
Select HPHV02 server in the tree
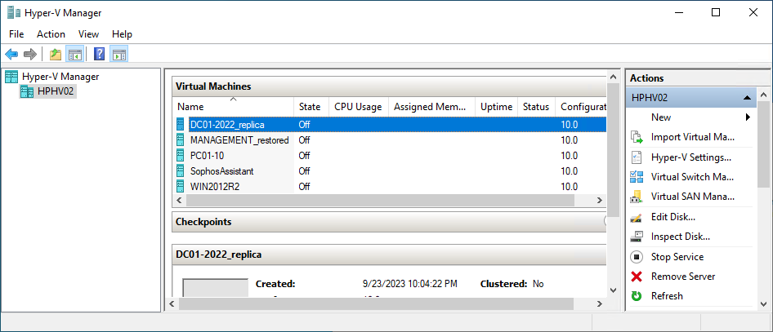(56, 91)
